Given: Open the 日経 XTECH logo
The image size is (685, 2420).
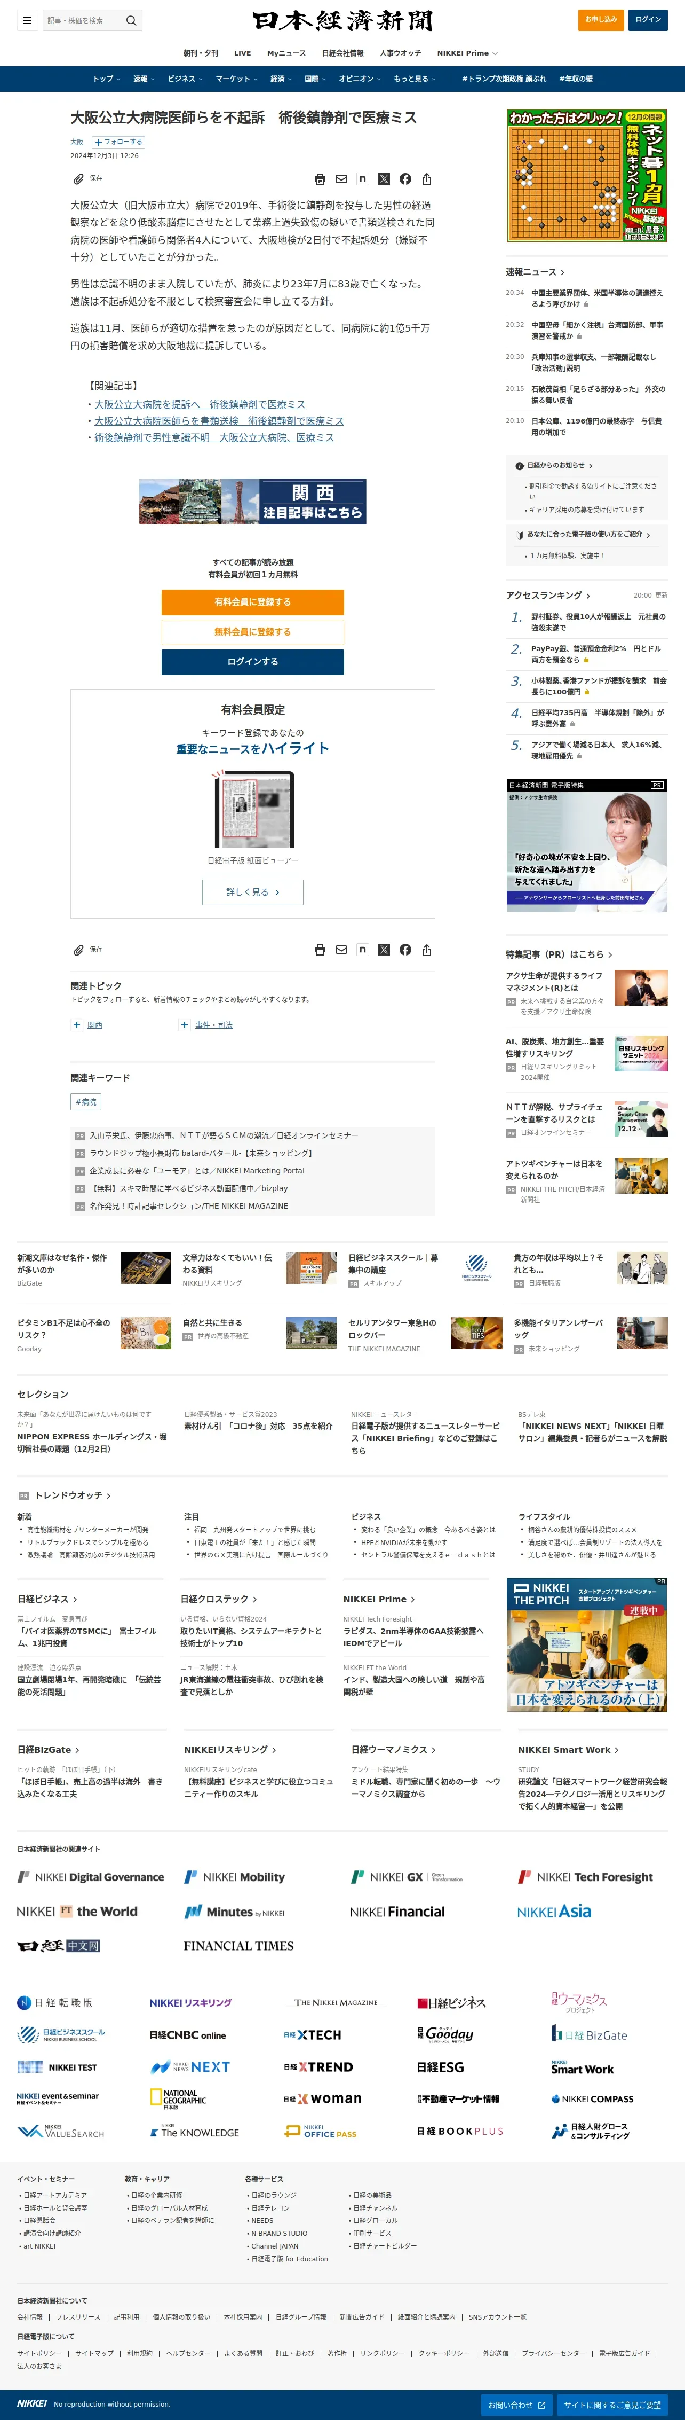Looking at the screenshot, I should pos(313,2035).
